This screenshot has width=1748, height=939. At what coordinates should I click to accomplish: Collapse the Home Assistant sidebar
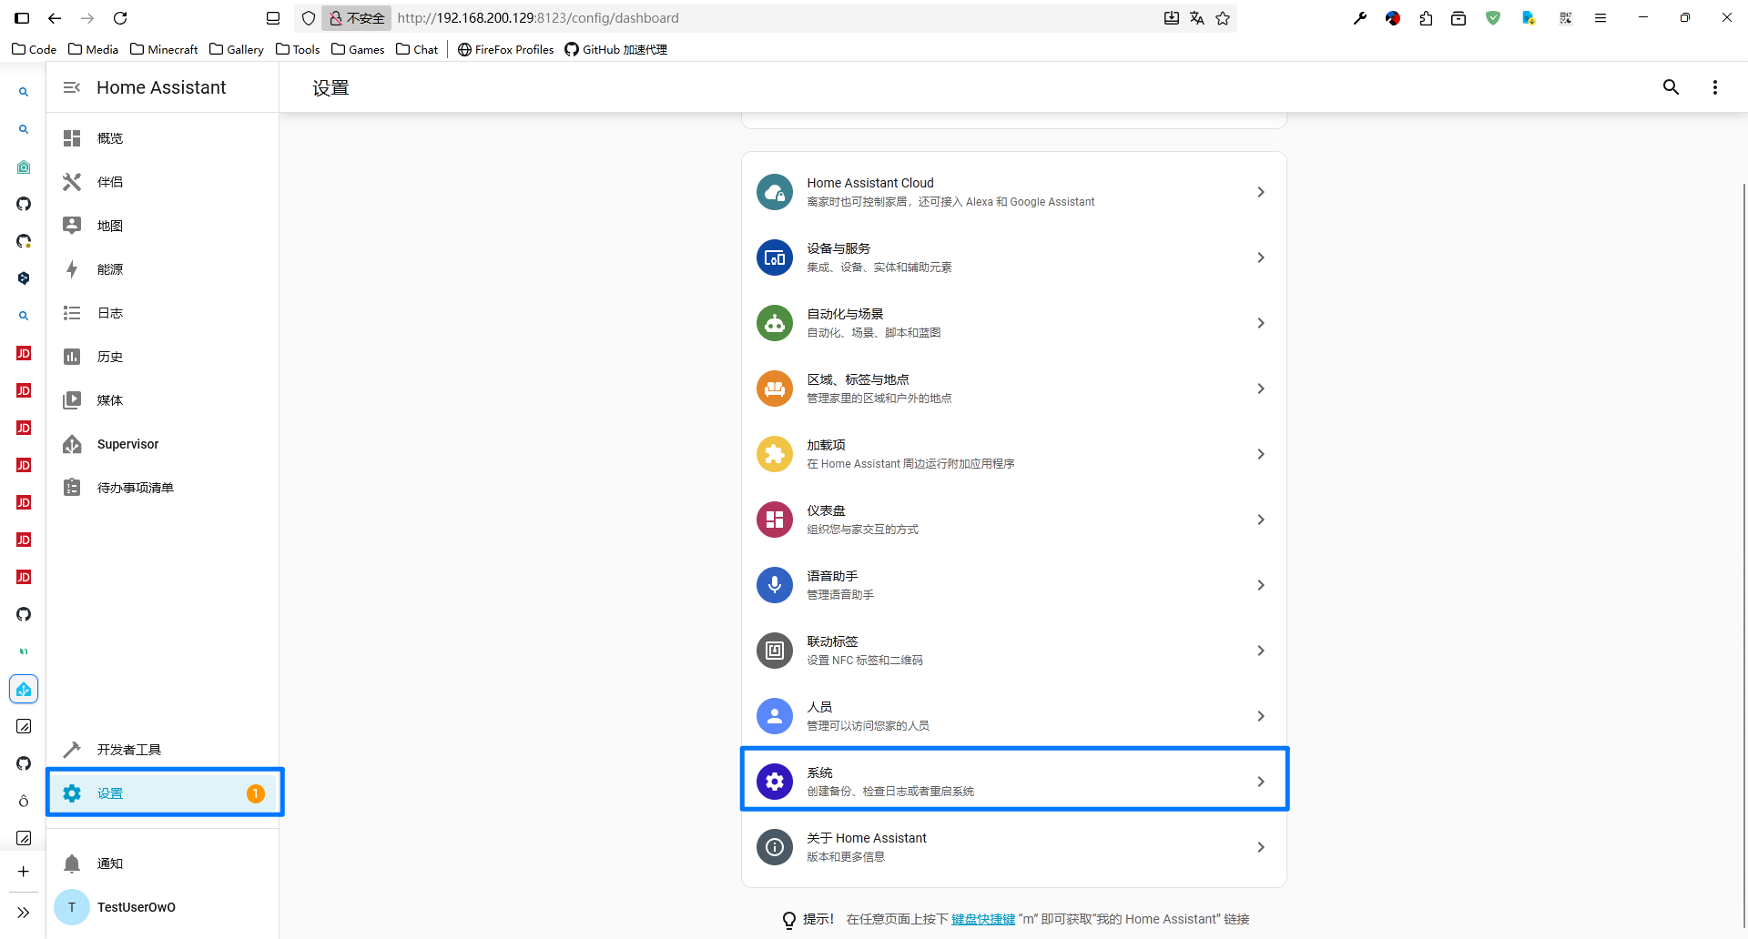click(72, 87)
